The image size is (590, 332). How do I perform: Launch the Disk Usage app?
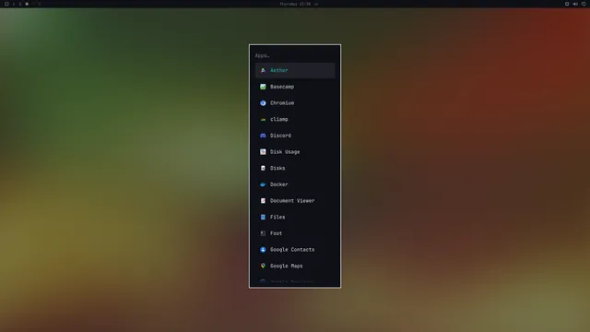point(295,151)
